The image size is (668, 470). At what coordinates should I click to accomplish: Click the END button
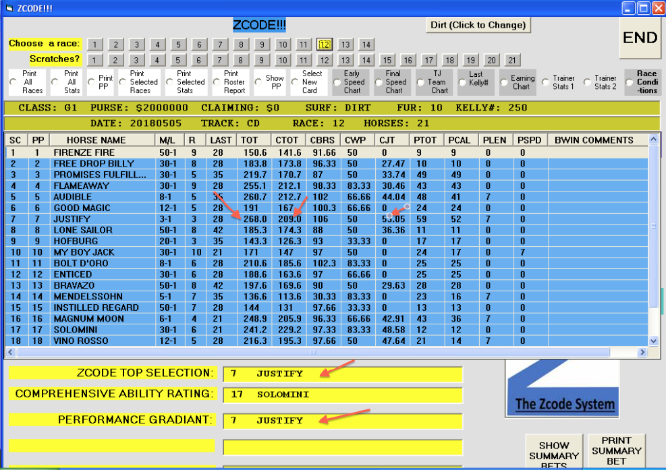tap(640, 38)
